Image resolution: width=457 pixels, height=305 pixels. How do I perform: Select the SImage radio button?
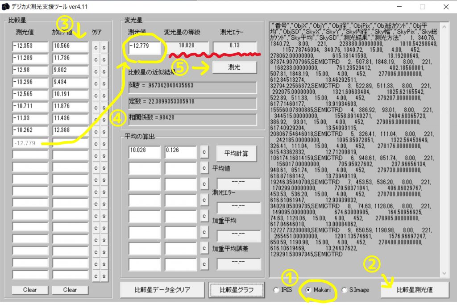[345, 290]
